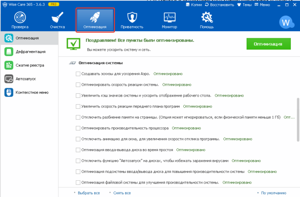This screenshot has width=300, height=197.
Task: Click the green checkmark monitor status icon
Action: tap(73, 44)
